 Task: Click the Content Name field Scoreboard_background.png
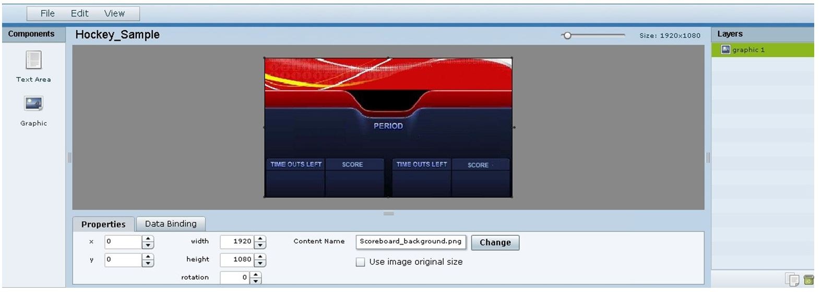tap(411, 242)
